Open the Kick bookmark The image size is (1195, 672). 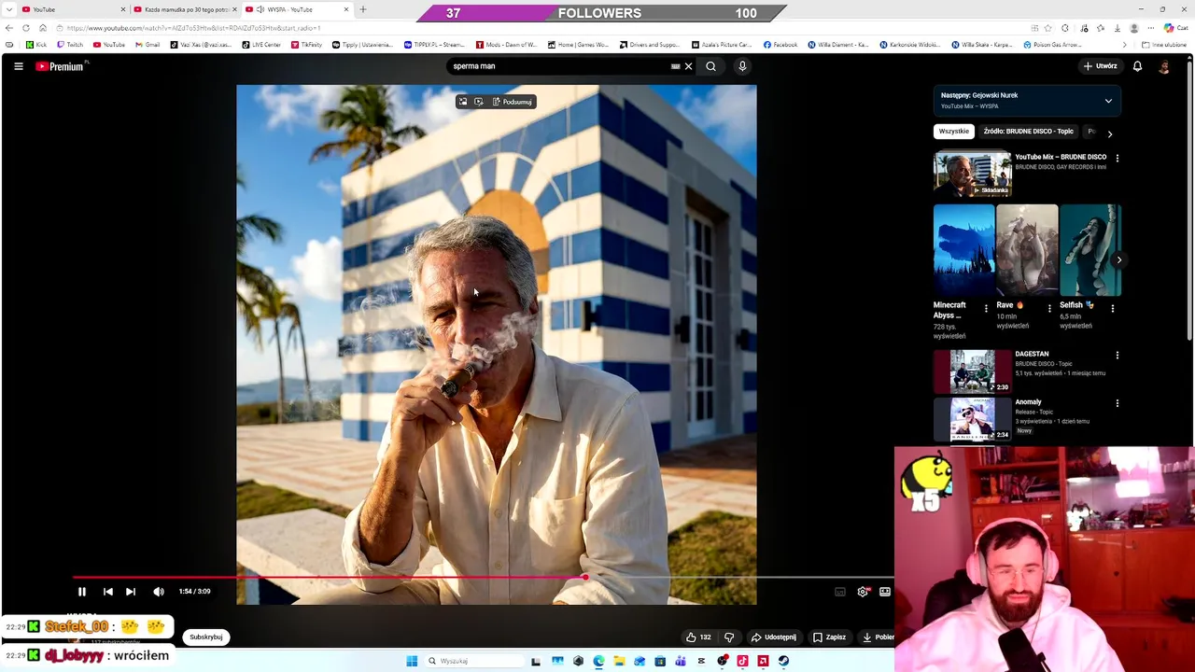[x=35, y=45]
